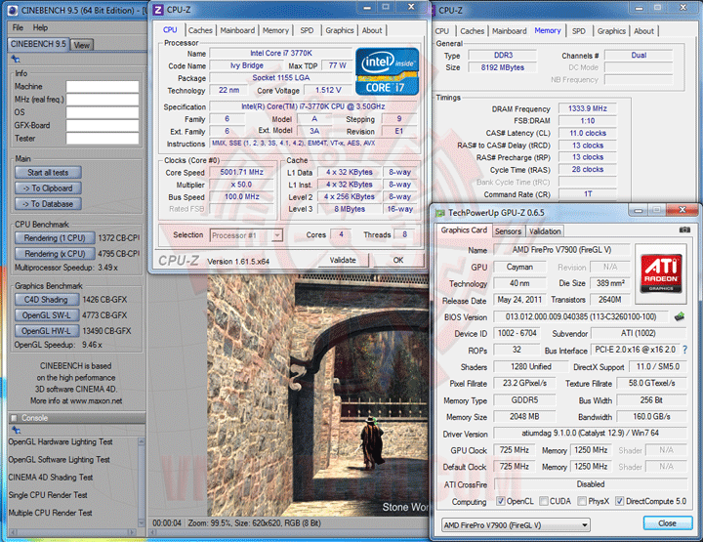Click the ATI Radeon logo in GPU-Z
The height and width of the screenshot is (542, 703).
(661, 273)
